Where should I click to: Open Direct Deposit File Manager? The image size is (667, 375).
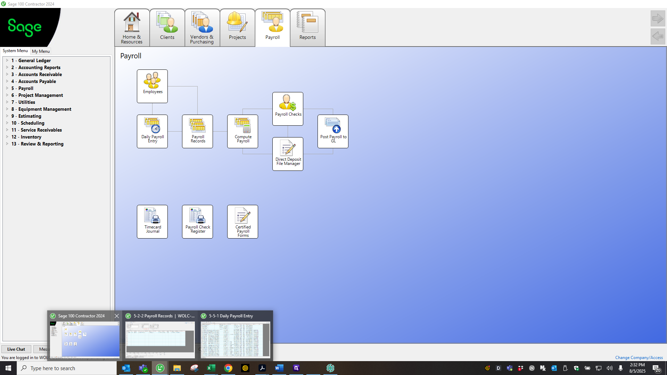tap(288, 154)
